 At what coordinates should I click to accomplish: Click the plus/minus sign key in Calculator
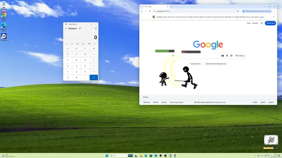pos(68,78)
